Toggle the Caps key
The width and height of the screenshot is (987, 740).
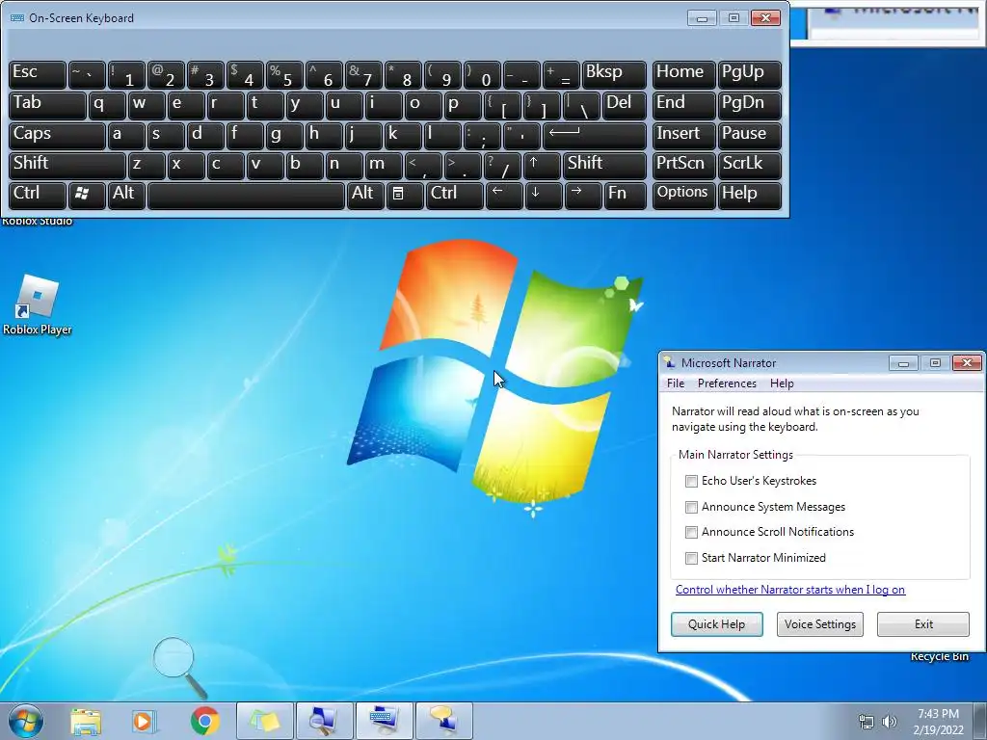[57, 136]
